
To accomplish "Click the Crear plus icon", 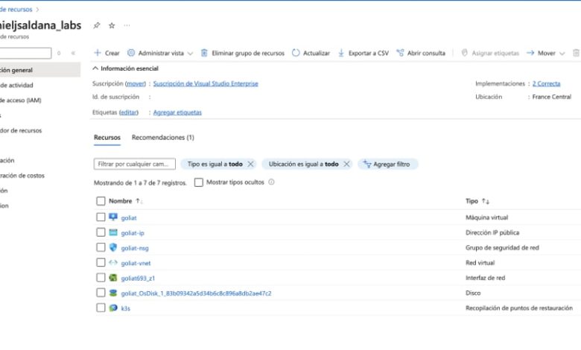I will 98,53.
